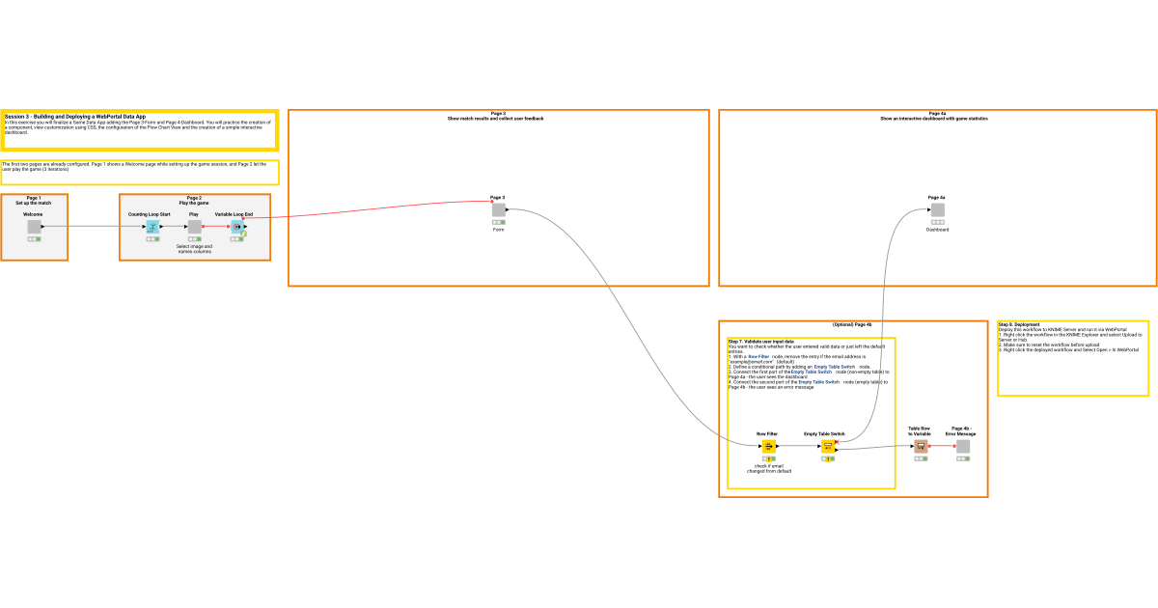The height and width of the screenshot is (608, 1158).
Task: Open the Welcome component node
Action: [x=34, y=225]
